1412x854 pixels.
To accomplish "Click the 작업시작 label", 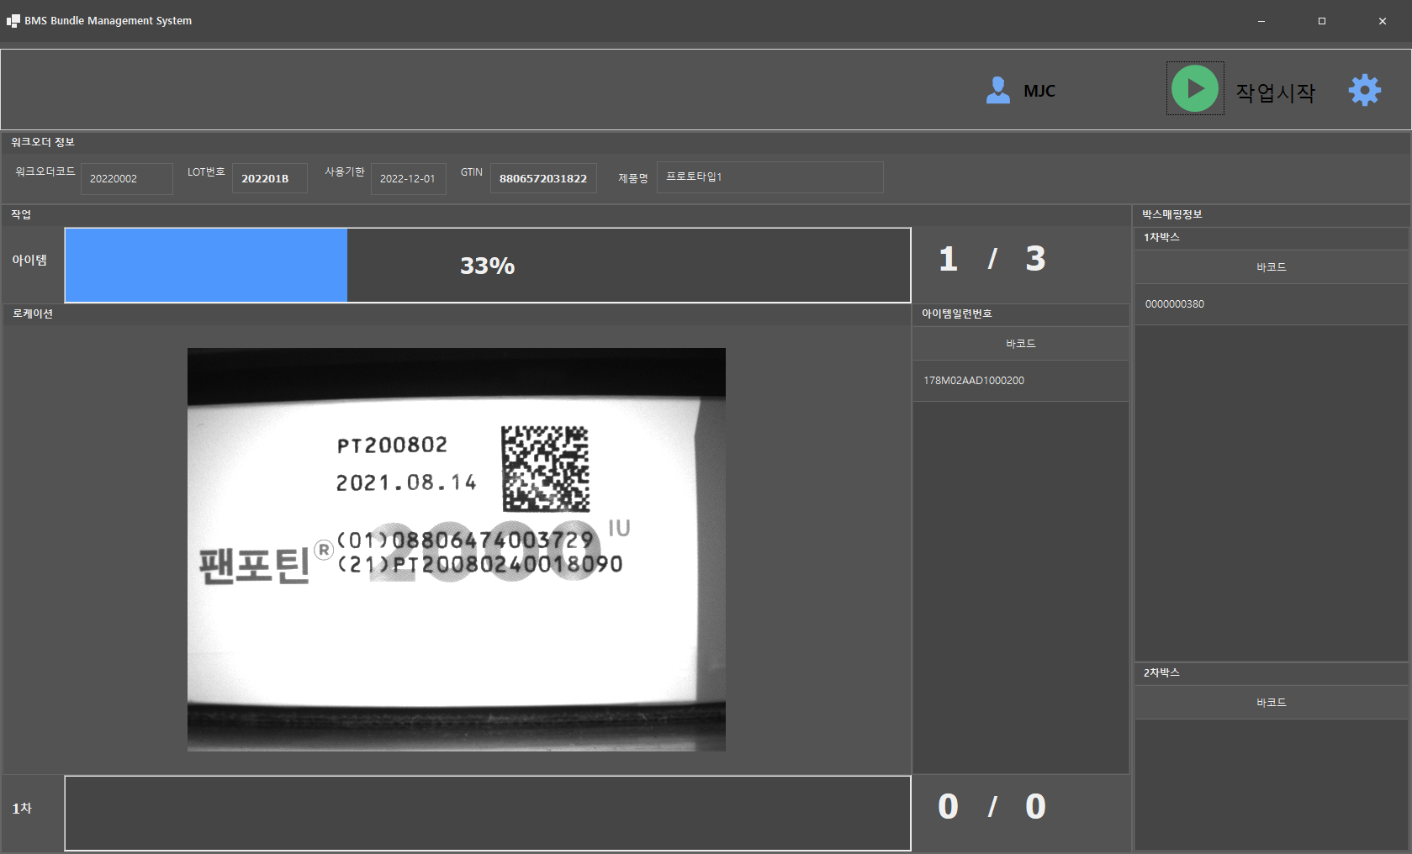I will [1275, 92].
